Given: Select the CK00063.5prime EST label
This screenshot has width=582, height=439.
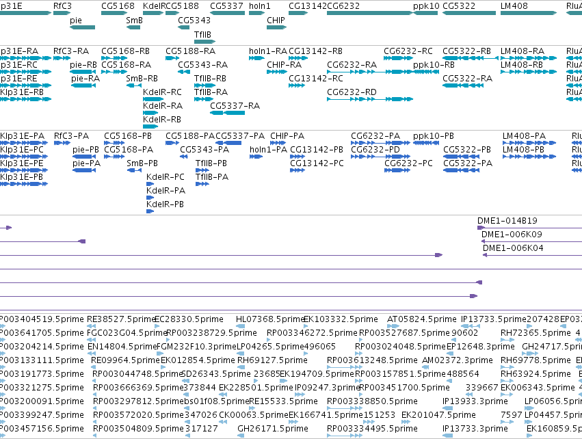Looking at the screenshot, I should click(x=254, y=415).
